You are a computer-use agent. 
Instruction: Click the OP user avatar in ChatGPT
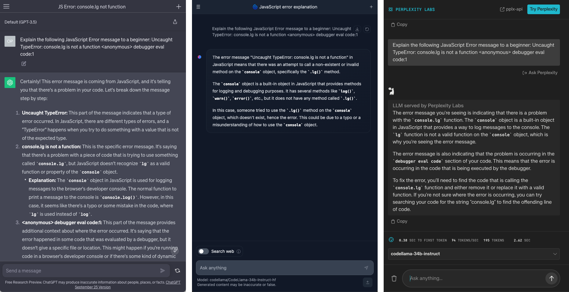click(10, 41)
